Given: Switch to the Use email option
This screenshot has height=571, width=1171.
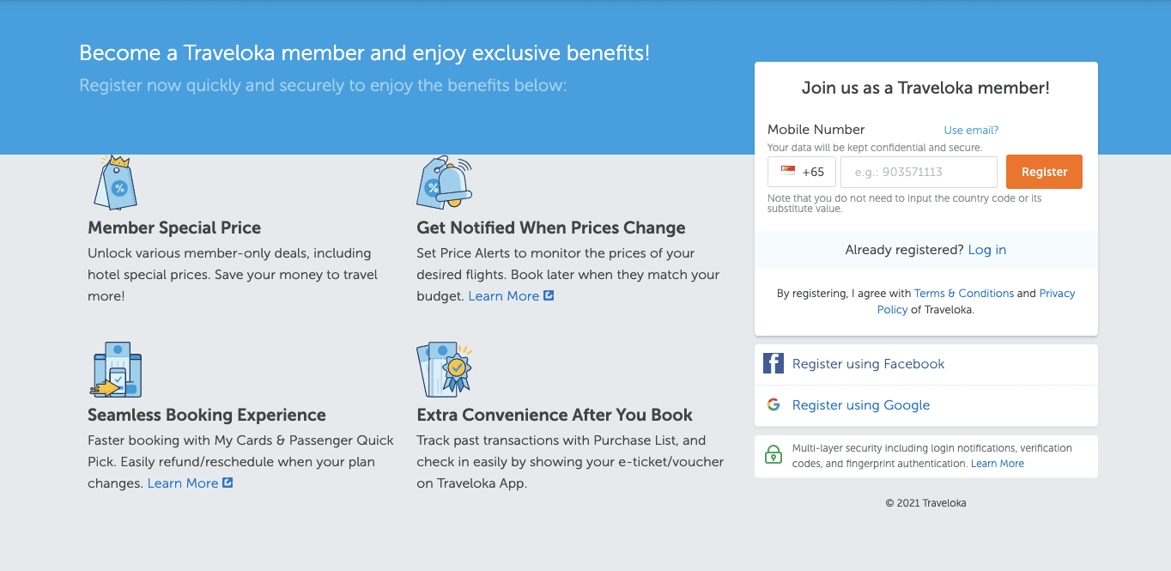Looking at the screenshot, I should (x=971, y=131).
